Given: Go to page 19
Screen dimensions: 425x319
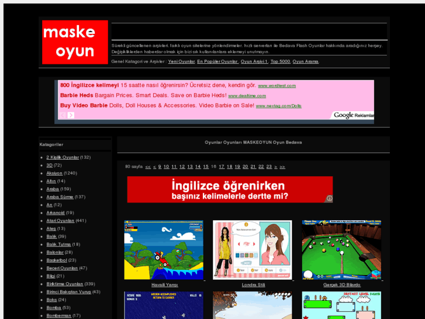Looking at the screenshot, I should 237,167.
